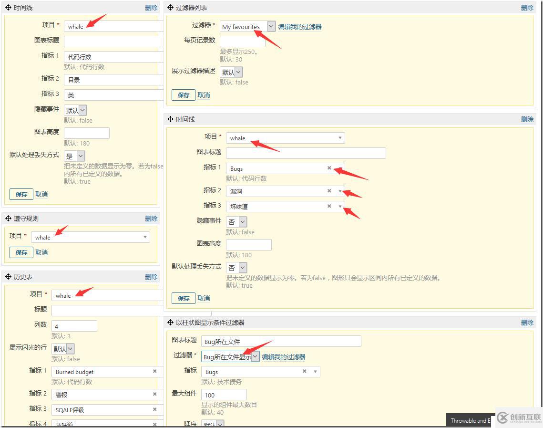This screenshot has height=428, width=543.
Task: Open the 坏味道 指标 3 dropdown arrow
Action: pyautogui.click(x=340, y=207)
